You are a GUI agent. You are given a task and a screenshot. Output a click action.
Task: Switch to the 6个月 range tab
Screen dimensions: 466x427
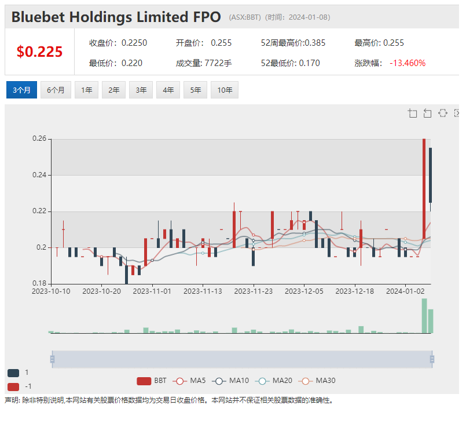(x=56, y=90)
